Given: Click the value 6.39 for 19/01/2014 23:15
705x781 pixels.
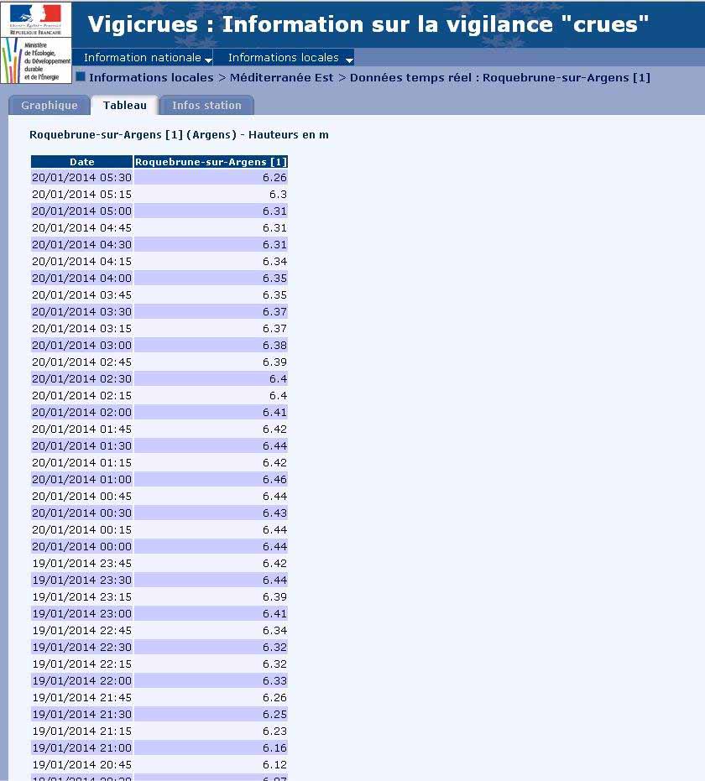Looking at the screenshot, I should click(274, 596).
